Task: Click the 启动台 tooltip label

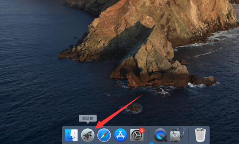Action: click(x=88, y=118)
